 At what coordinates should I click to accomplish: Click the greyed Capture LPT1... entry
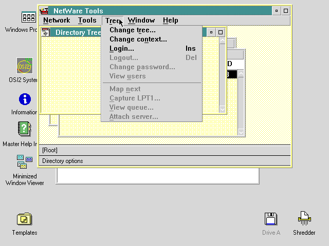(x=152, y=98)
